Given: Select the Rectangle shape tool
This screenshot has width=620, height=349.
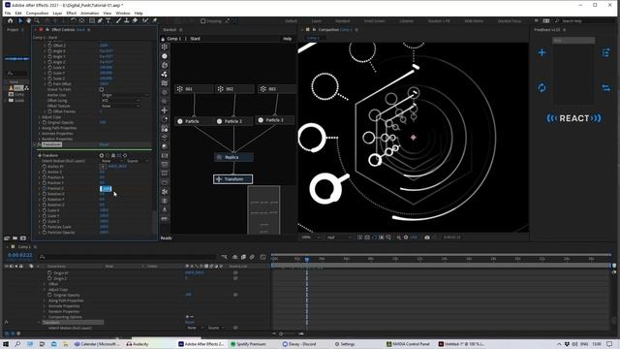Looking at the screenshot, I should 92,20.
